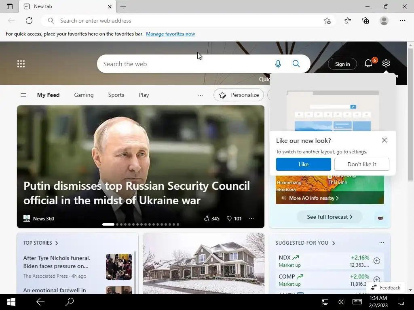Click the page vertical scrollbar

click(410, 115)
